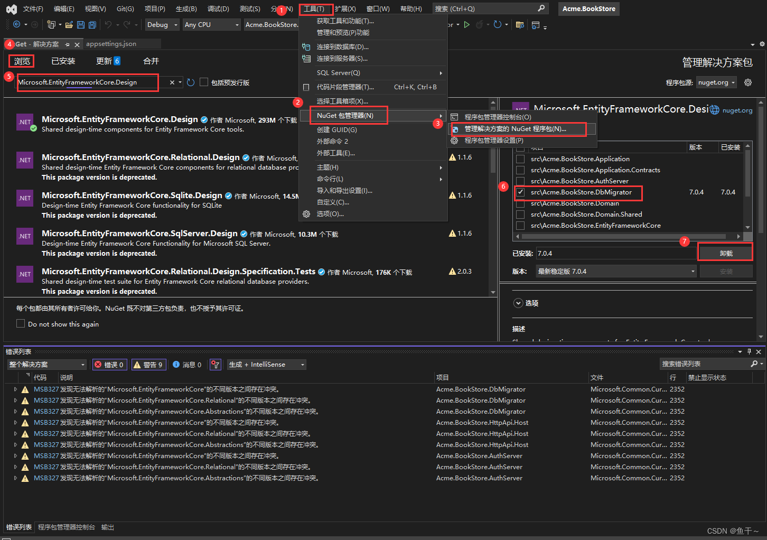
Task: Open the version dropdown showing 最新稳定版 7.0.4
Action: [x=616, y=272]
